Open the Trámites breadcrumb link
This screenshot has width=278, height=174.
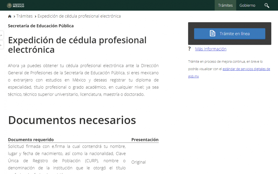point(24,16)
